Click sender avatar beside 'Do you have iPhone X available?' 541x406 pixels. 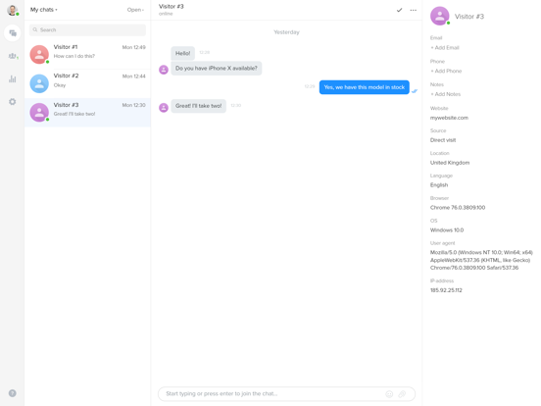coord(164,70)
